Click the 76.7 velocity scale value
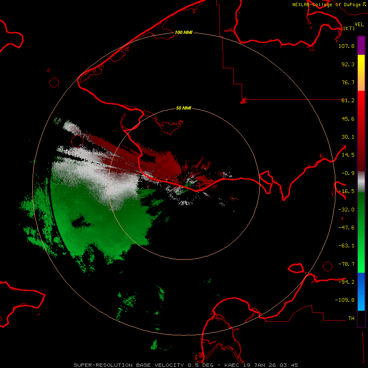Viewport: 368px width, 368px height. [348, 82]
